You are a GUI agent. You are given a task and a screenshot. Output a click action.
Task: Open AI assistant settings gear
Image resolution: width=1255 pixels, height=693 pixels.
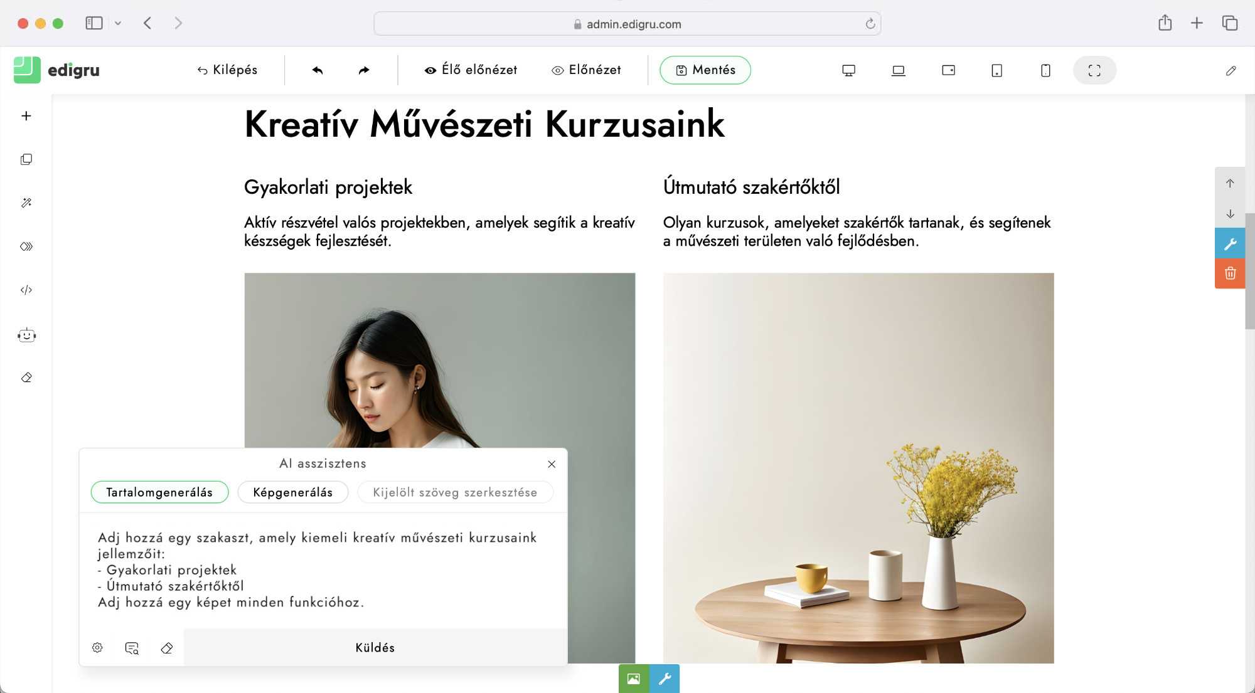coord(98,647)
